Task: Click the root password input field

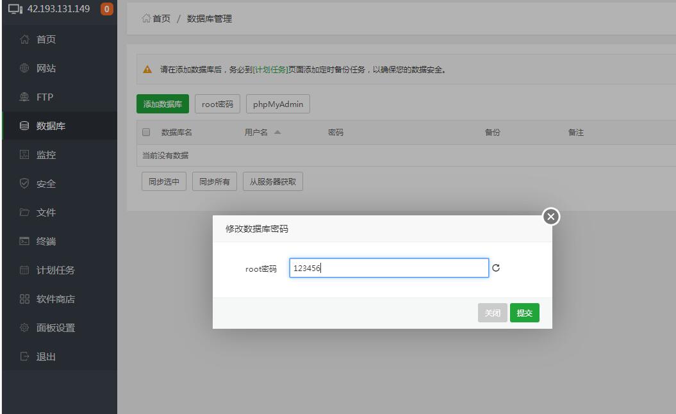Action: pos(388,269)
